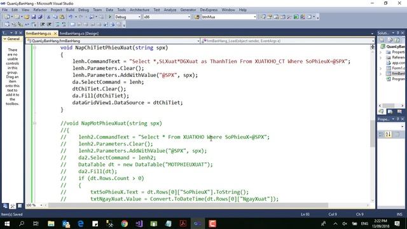Click the Find in Files icon beside btnMua box

click(x=197, y=17)
